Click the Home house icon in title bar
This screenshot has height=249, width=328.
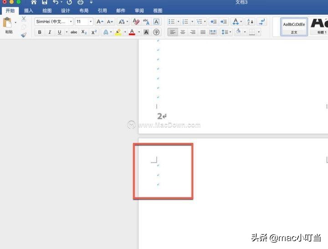pos(34,2)
